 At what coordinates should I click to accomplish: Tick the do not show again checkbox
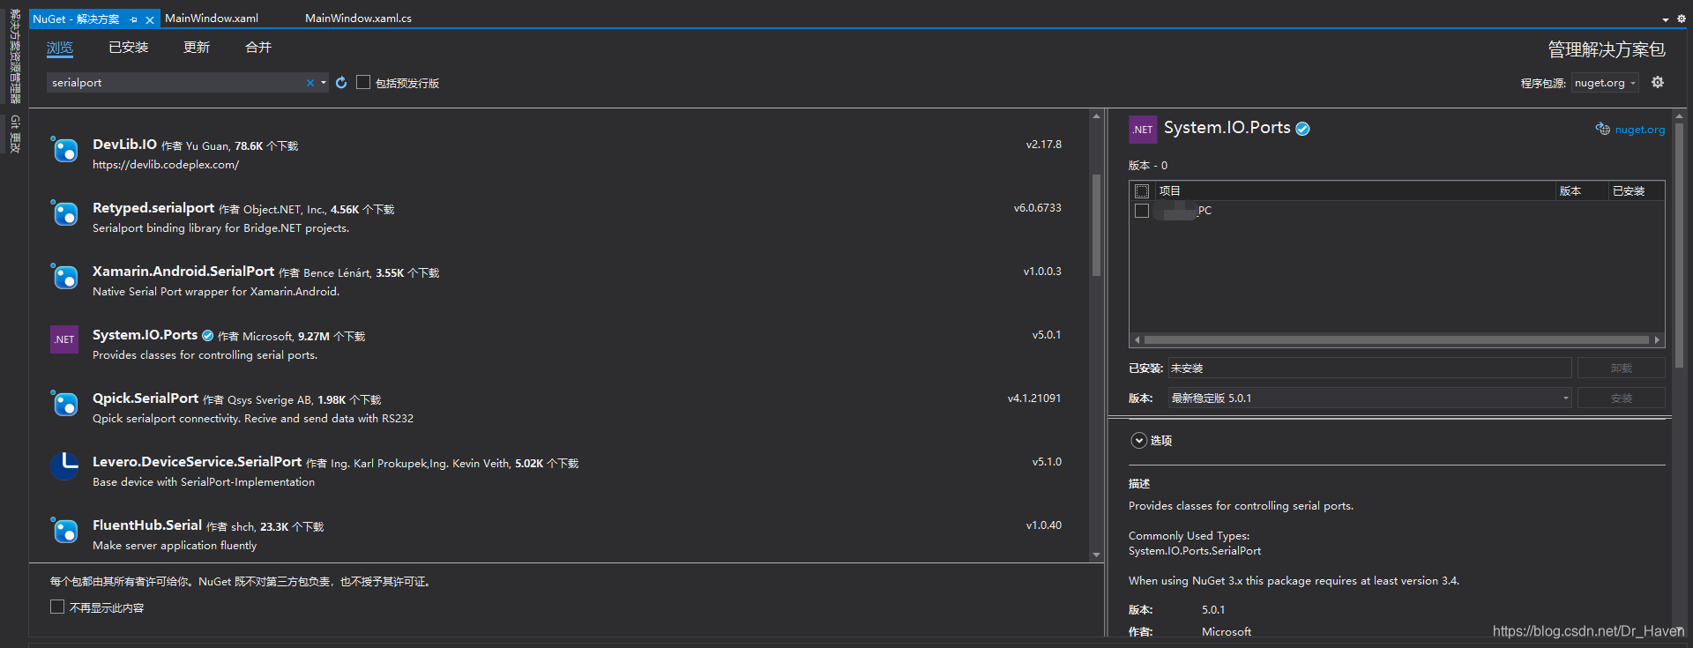click(x=57, y=607)
